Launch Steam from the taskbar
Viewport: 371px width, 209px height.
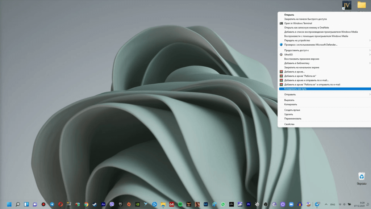(x=95, y=204)
